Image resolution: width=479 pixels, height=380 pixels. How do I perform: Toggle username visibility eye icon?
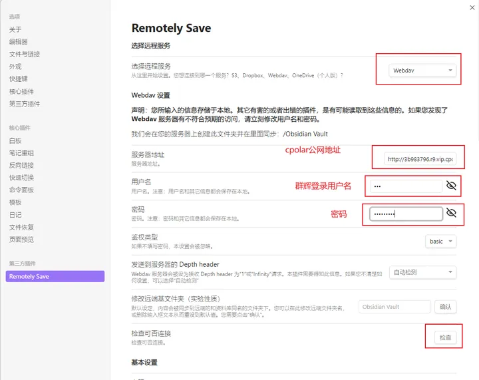[x=451, y=186]
